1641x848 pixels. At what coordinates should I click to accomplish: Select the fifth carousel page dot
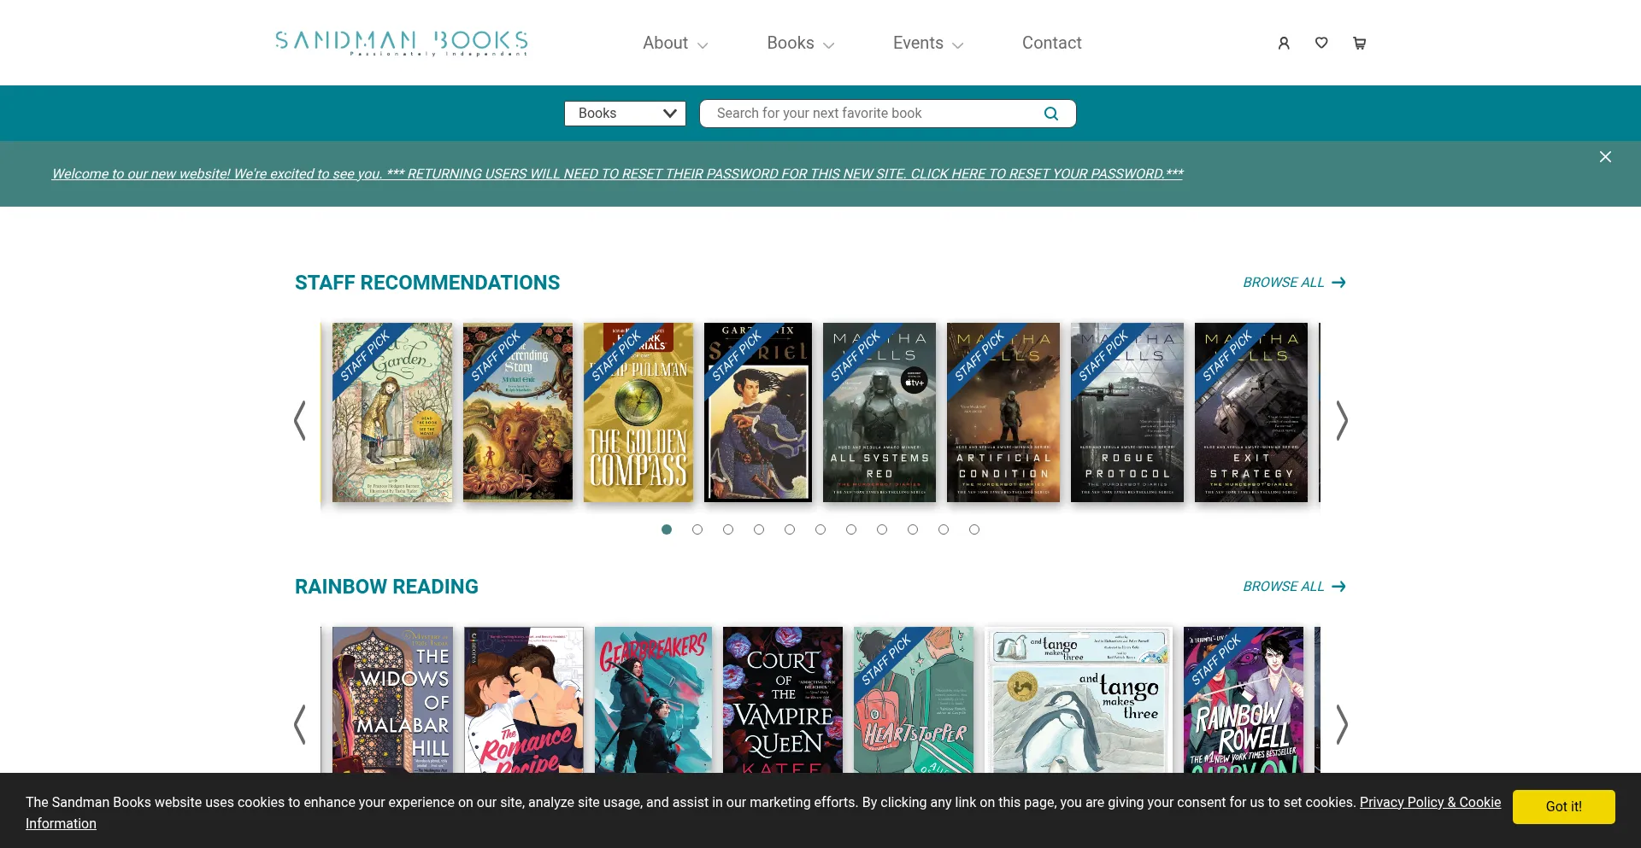pos(790,529)
